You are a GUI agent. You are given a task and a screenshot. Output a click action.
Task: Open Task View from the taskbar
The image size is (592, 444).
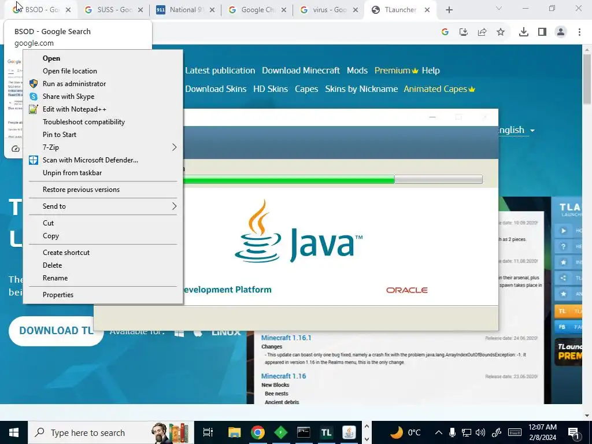(x=208, y=432)
